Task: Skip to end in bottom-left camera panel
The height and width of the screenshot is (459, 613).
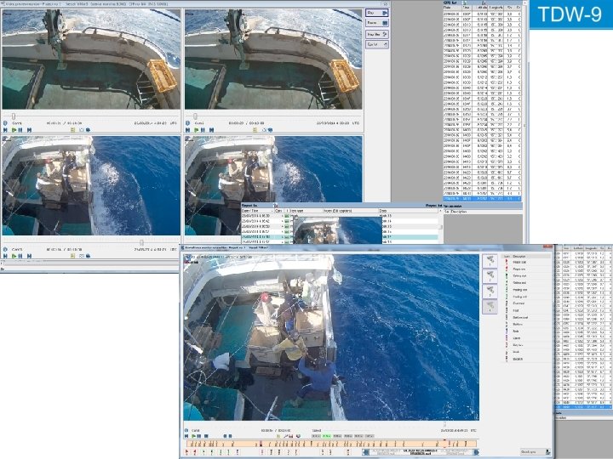Action: click(x=29, y=256)
